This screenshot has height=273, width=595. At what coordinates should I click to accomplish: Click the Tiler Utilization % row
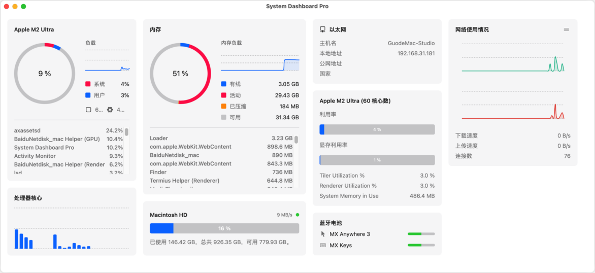click(377, 176)
